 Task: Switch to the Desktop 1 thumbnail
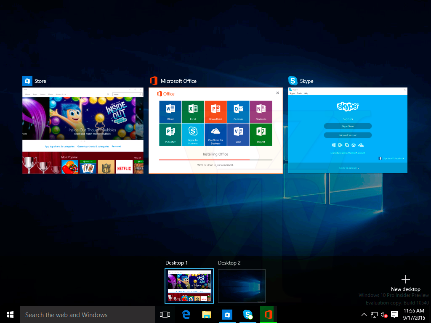tap(189, 286)
